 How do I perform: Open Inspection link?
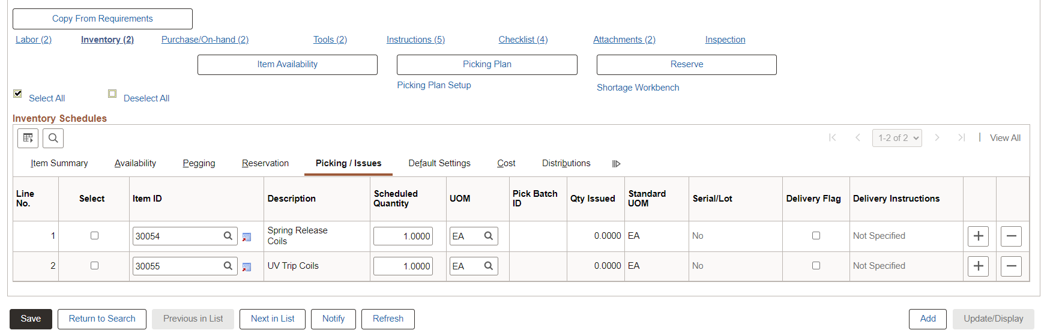coord(725,40)
